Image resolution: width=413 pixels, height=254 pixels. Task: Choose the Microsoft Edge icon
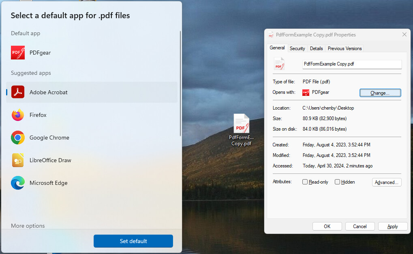[x=18, y=183]
